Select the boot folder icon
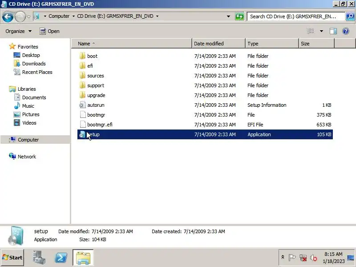This screenshot has width=356, height=267. tap(82, 56)
